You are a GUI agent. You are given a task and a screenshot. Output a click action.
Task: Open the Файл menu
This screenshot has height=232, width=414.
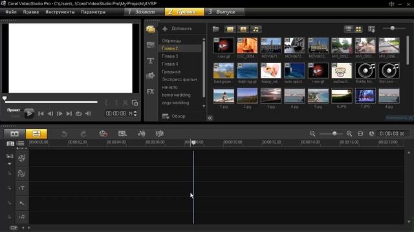coord(11,12)
